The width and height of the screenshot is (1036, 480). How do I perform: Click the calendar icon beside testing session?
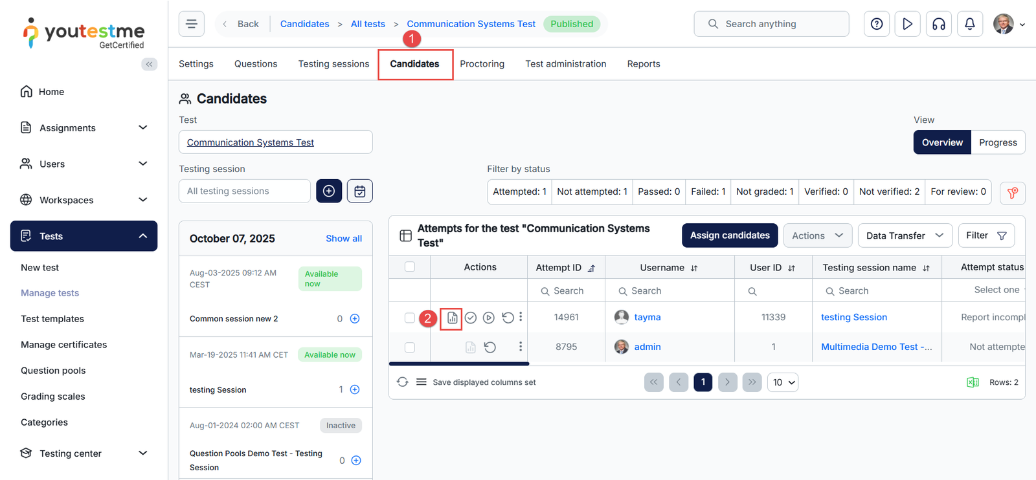(x=360, y=191)
